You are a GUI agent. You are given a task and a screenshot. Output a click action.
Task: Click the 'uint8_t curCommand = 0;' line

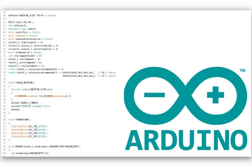coord(24,59)
